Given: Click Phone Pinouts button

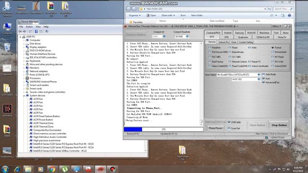Looking at the screenshot, I should pyautogui.click(x=216, y=128).
